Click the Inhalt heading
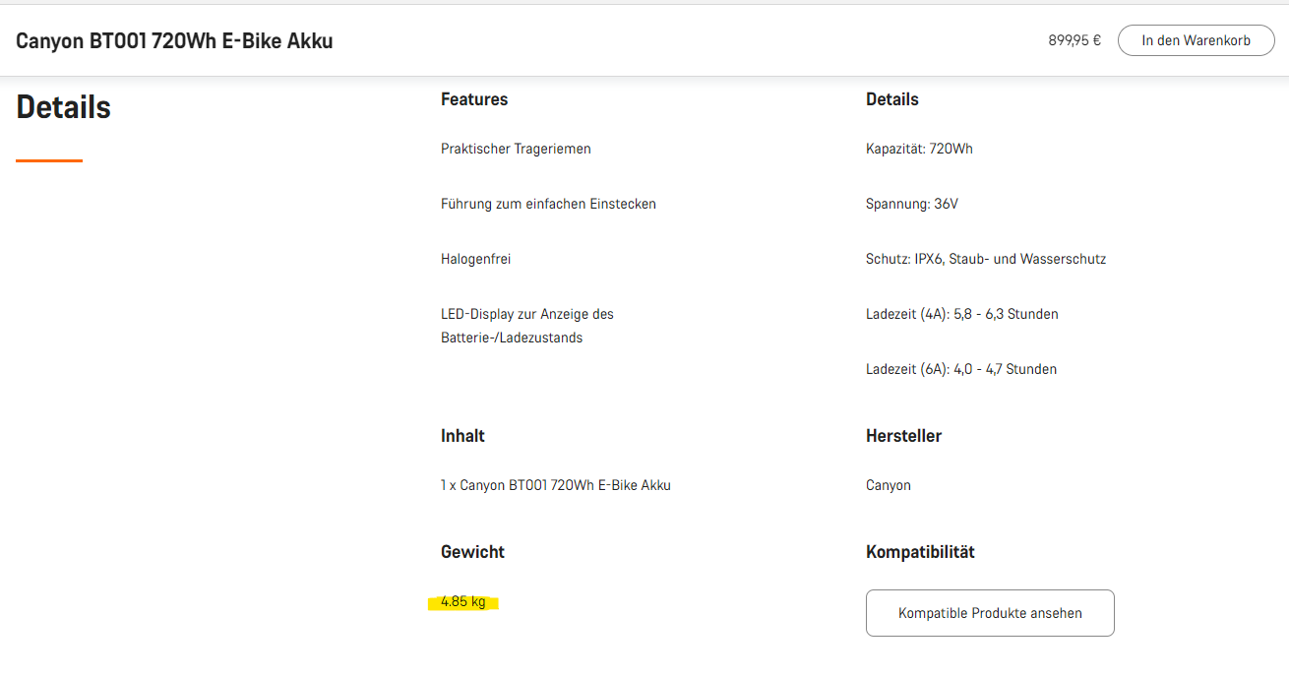Screen dimensions: 1289x677 tap(462, 435)
